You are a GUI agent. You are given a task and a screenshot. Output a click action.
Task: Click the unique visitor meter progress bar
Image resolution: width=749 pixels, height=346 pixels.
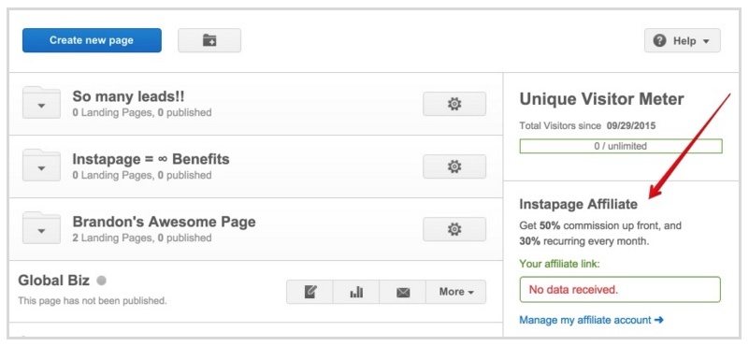[x=621, y=146]
